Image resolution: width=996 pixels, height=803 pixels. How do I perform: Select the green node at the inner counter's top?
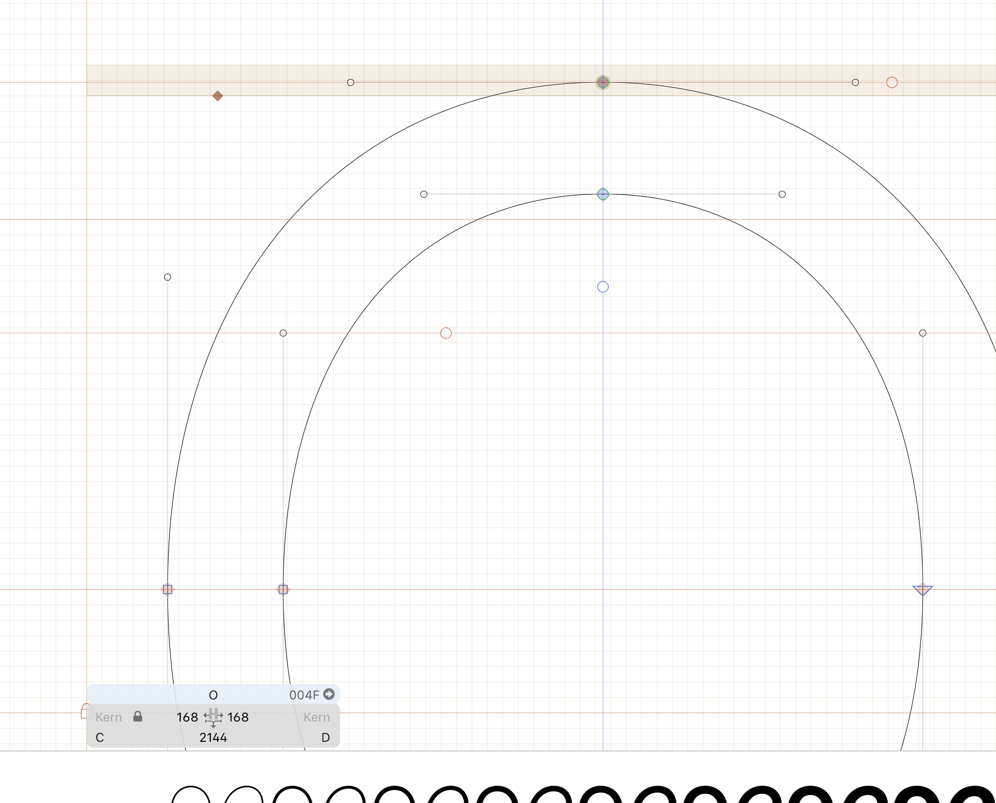(x=602, y=194)
